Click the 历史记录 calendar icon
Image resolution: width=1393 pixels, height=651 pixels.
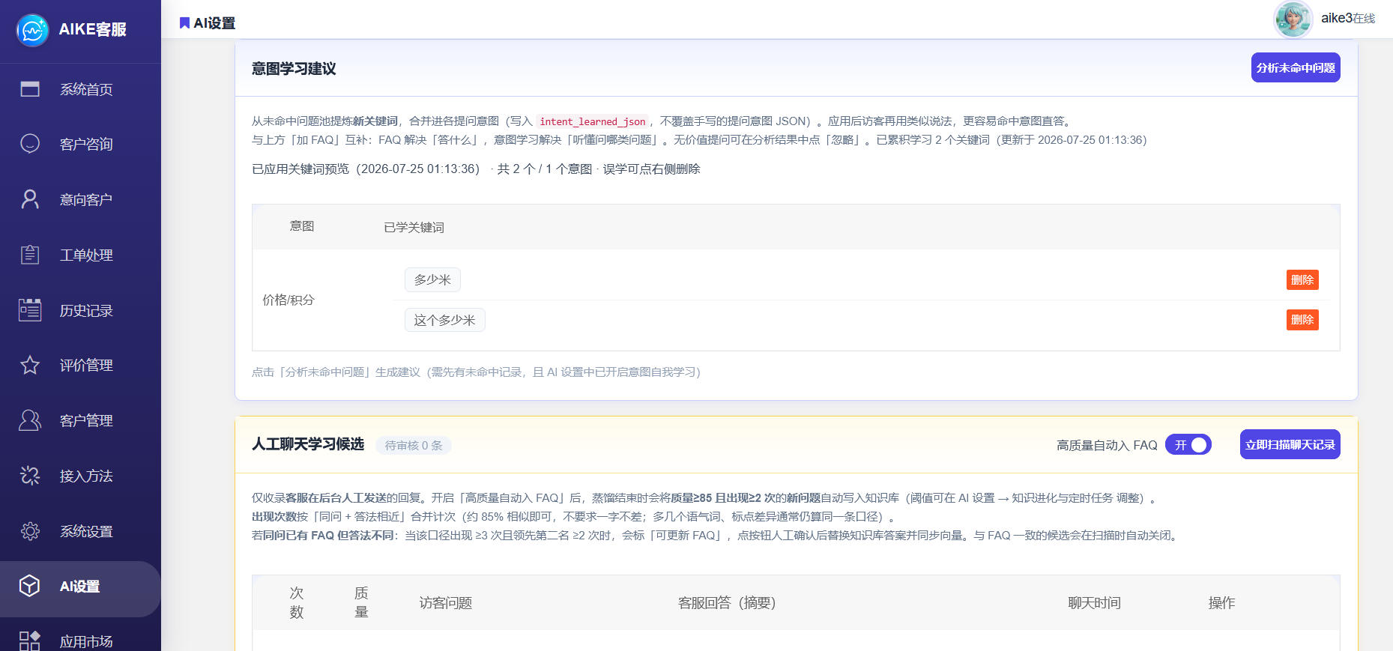(30, 310)
